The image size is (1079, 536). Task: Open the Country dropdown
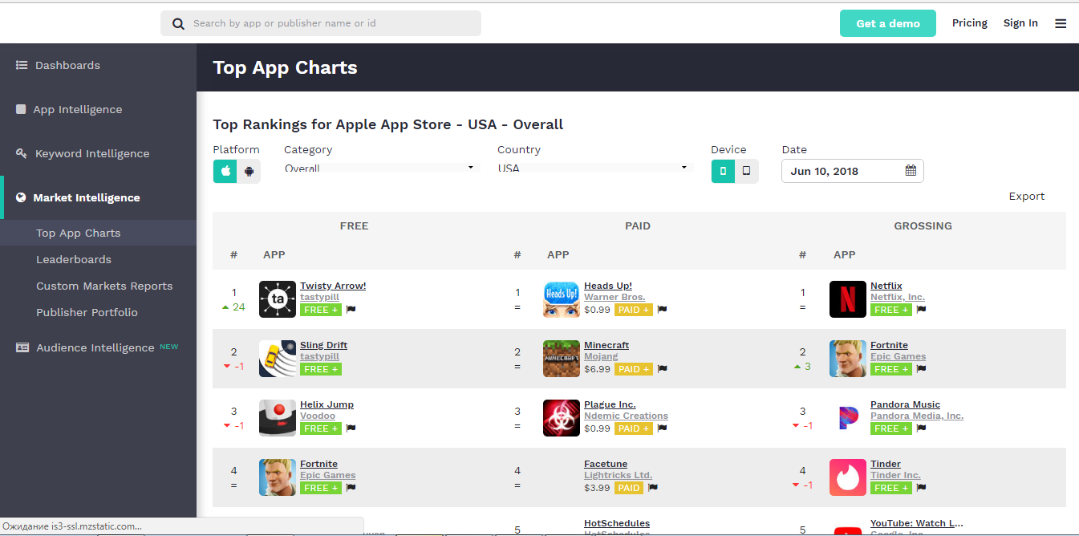594,168
